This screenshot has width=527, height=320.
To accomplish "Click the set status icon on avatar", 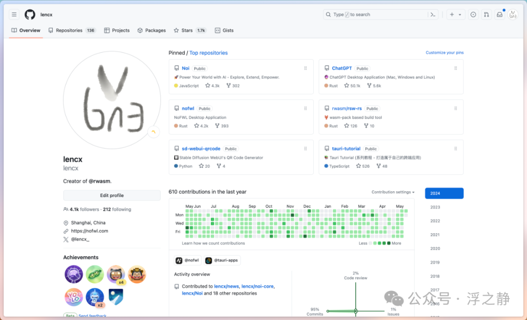I will (154, 132).
